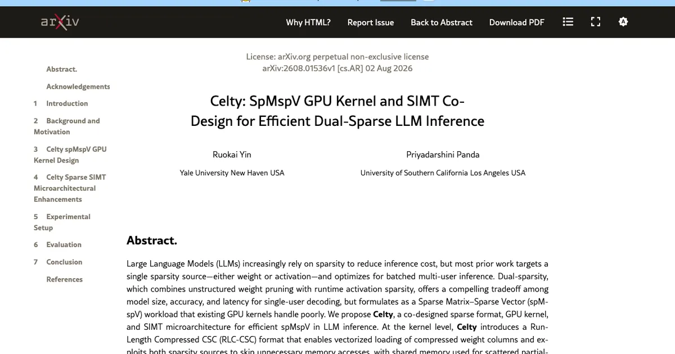Image resolution: width=675 pixels, height=354 pixels.
Task: Click Yale University New Haven USA affiliation
Action: coord(232,173)
